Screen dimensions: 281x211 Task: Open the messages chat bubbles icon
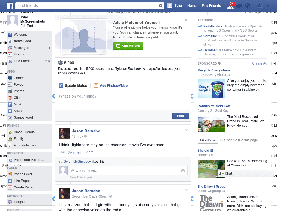pos(239,6)
